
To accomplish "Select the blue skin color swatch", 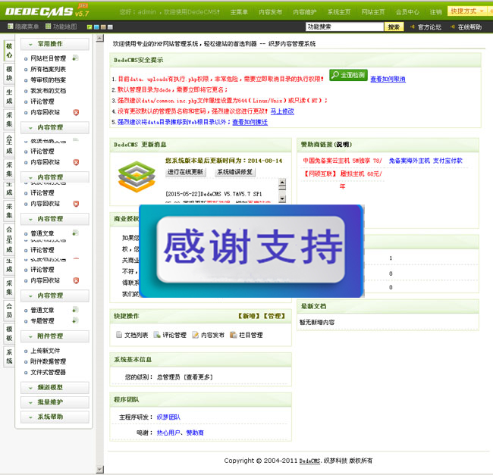I will 96,27.
